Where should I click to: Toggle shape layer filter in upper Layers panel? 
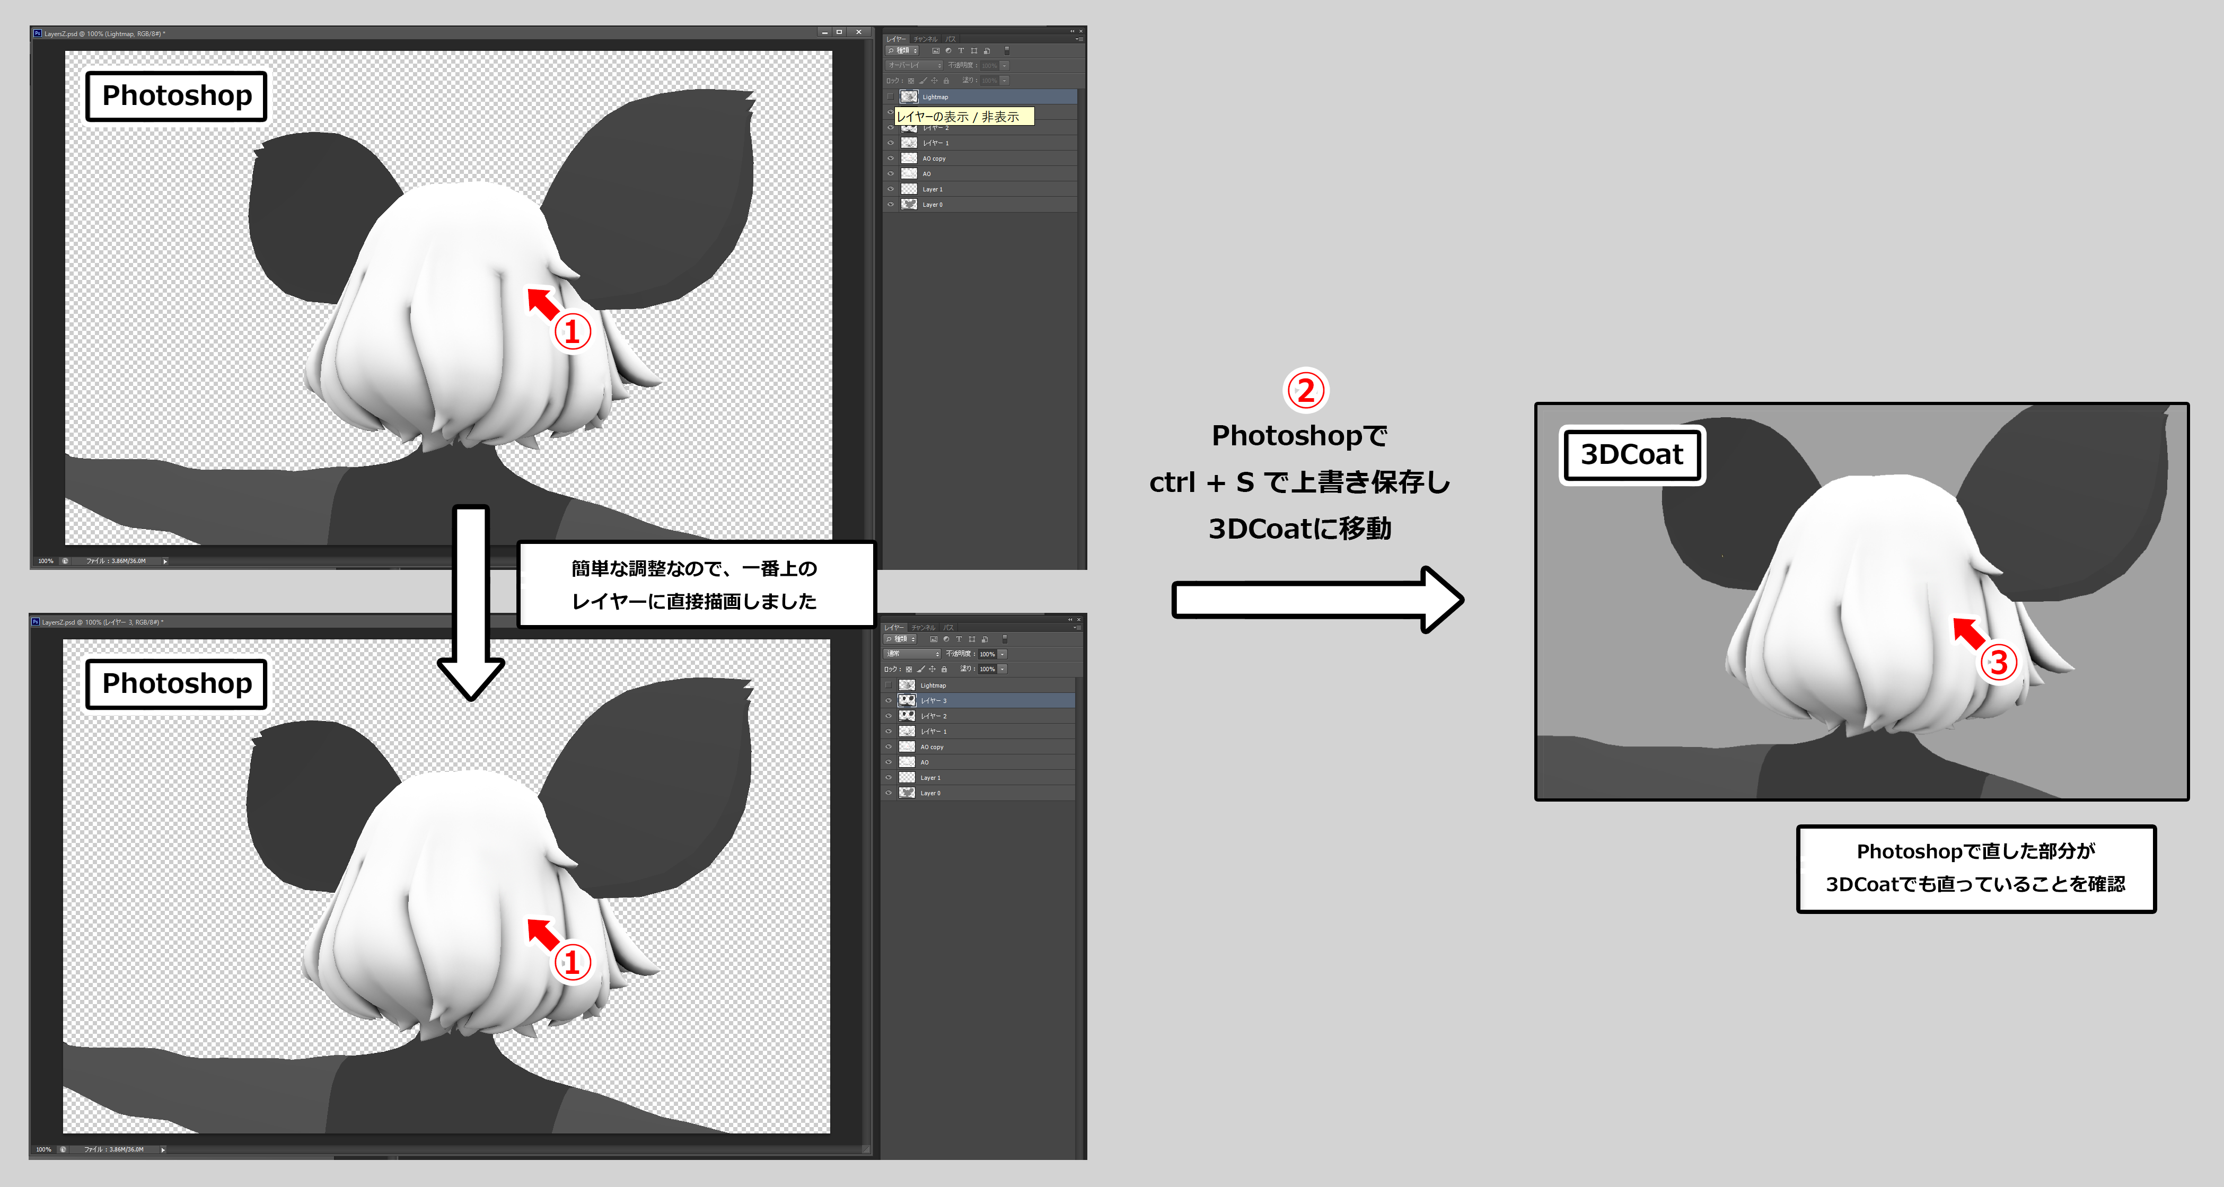pos(974,51)
